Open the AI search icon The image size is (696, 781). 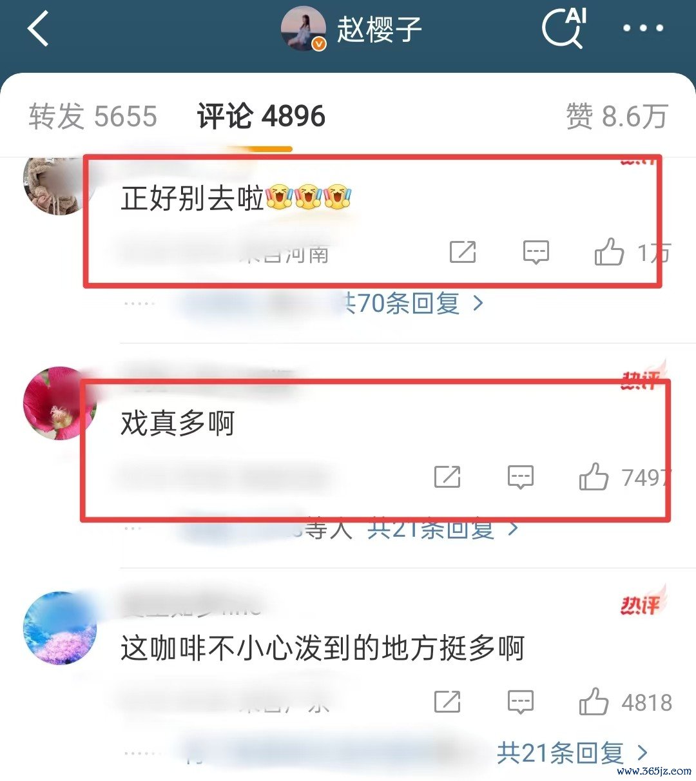point(565,28)
